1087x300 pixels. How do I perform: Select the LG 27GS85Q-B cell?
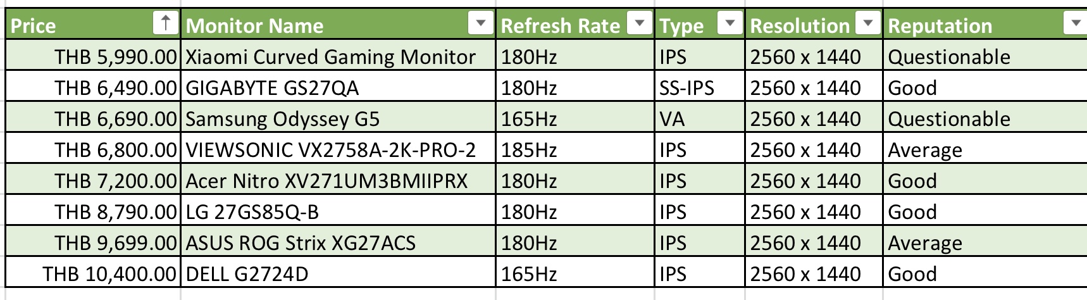339,211
